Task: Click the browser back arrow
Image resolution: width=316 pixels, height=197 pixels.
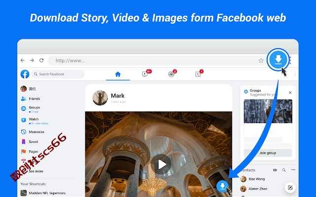Action: pos(23,60)
